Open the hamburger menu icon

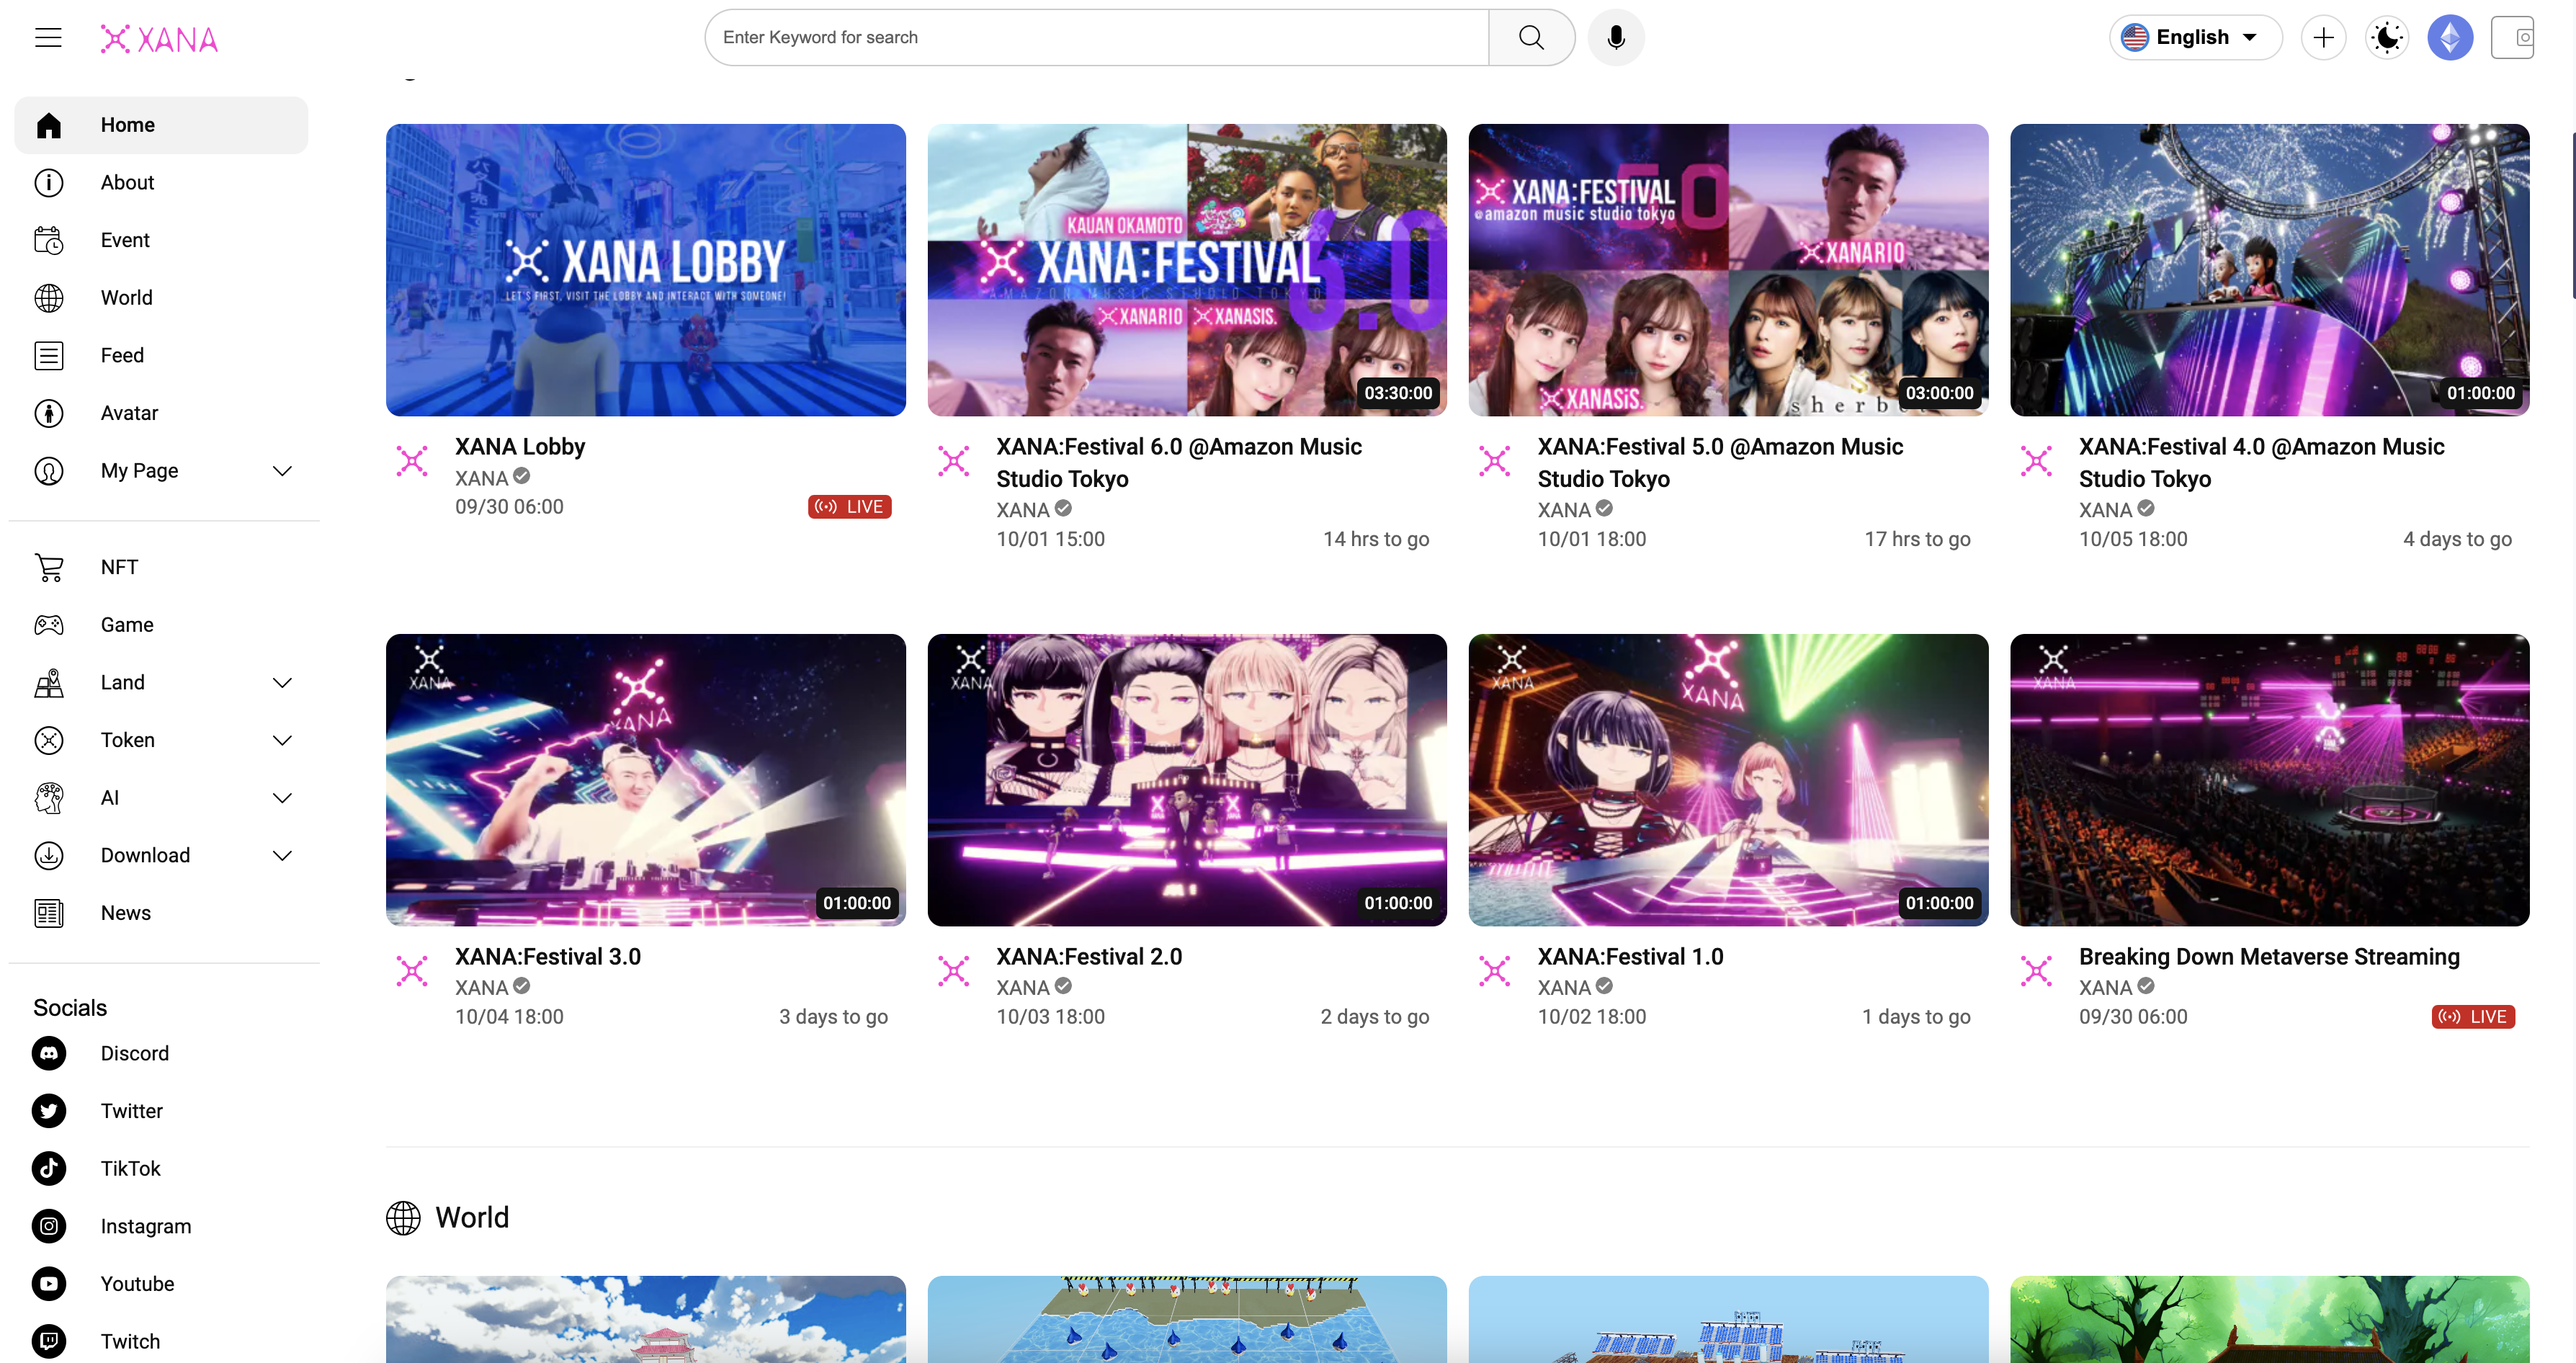pyautogui.click(x=48, y=38)
